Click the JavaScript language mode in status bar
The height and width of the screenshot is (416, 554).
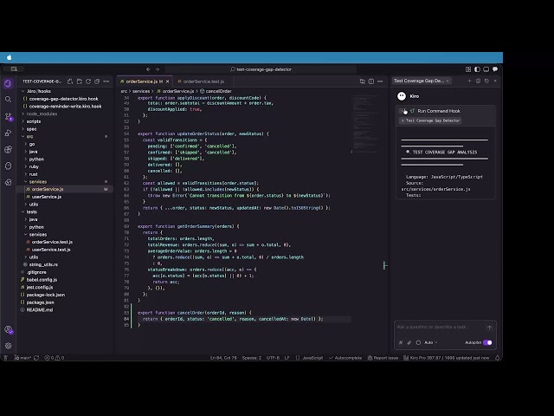[x=312, y=358]
